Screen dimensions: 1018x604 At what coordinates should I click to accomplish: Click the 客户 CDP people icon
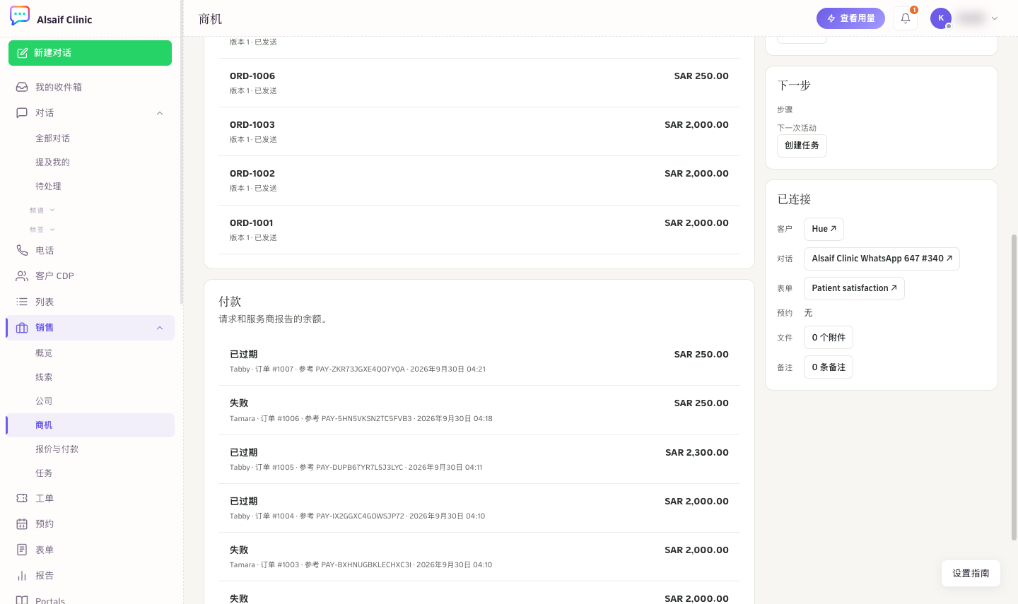[x=22, y=276]
